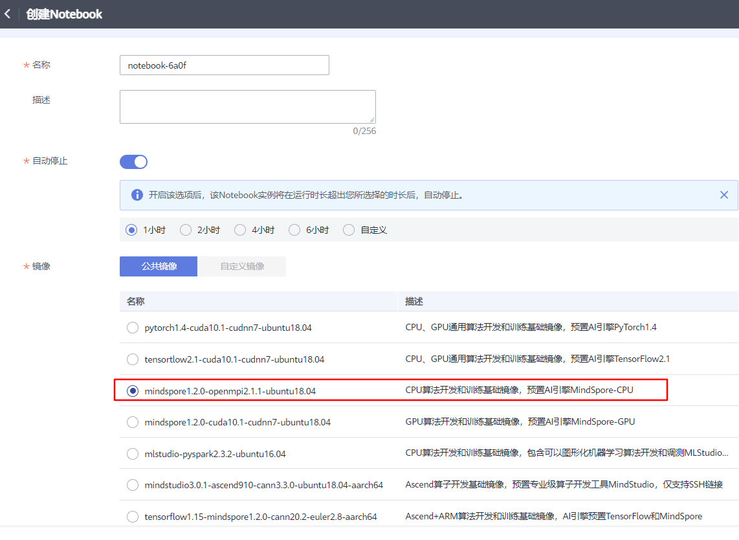The height and width of the screenshot is (540, 739).
Task: Click the auto-stop banner message text
Action: click(x=306, y=195)
